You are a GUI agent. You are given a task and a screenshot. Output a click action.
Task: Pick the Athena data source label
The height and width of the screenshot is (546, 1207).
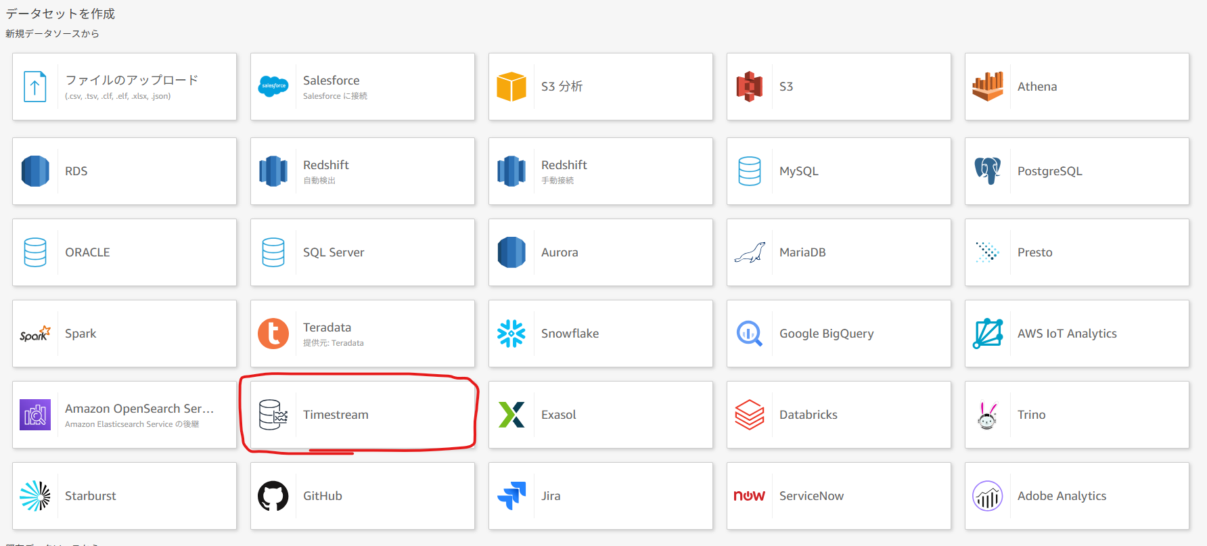click(1037, 87)
